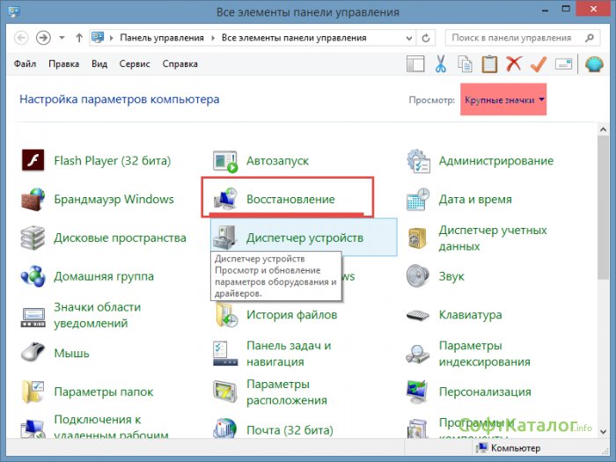Open Дата и время
Image resolution: width=616 pixels, height=462 pixels.
point(474,199)
